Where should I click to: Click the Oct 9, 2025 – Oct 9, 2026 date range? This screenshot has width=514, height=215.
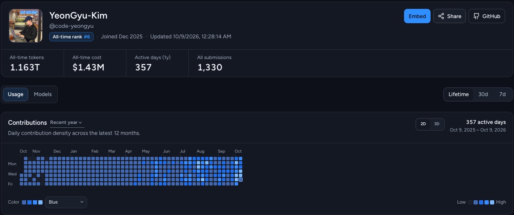478,130
